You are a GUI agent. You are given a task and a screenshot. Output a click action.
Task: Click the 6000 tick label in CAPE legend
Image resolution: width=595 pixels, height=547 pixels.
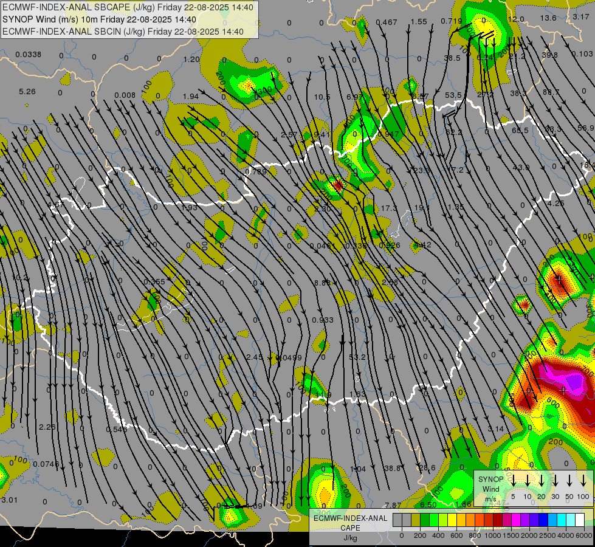click(x=584, y=535)
